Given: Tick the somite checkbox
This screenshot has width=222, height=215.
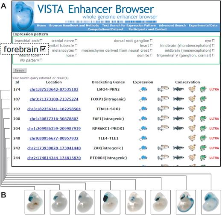Looking at the screenshot, I should (151, 55).
